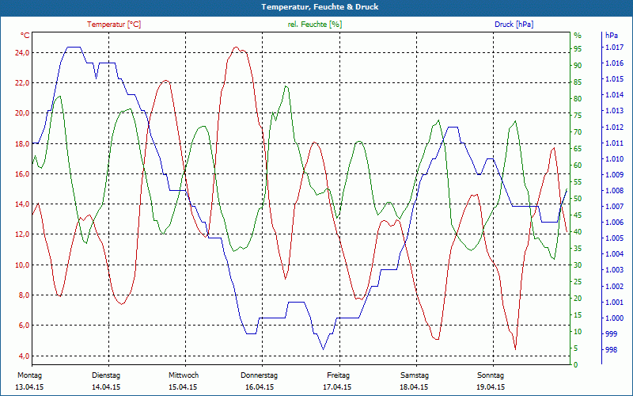The height and width of the screenshot is (396, 633).
Task: Click the '14,0' temperature axis value
Action: click(x=22, y=204)
